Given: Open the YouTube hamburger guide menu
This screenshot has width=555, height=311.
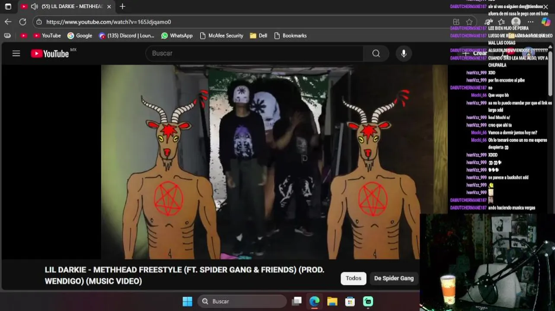Looking at the screenshot, I should click(16, 53).
